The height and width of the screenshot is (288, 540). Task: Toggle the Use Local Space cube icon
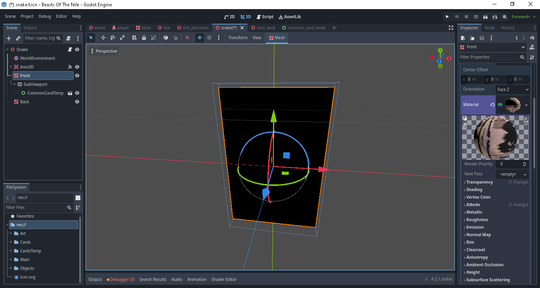click(x=166, y=38)
